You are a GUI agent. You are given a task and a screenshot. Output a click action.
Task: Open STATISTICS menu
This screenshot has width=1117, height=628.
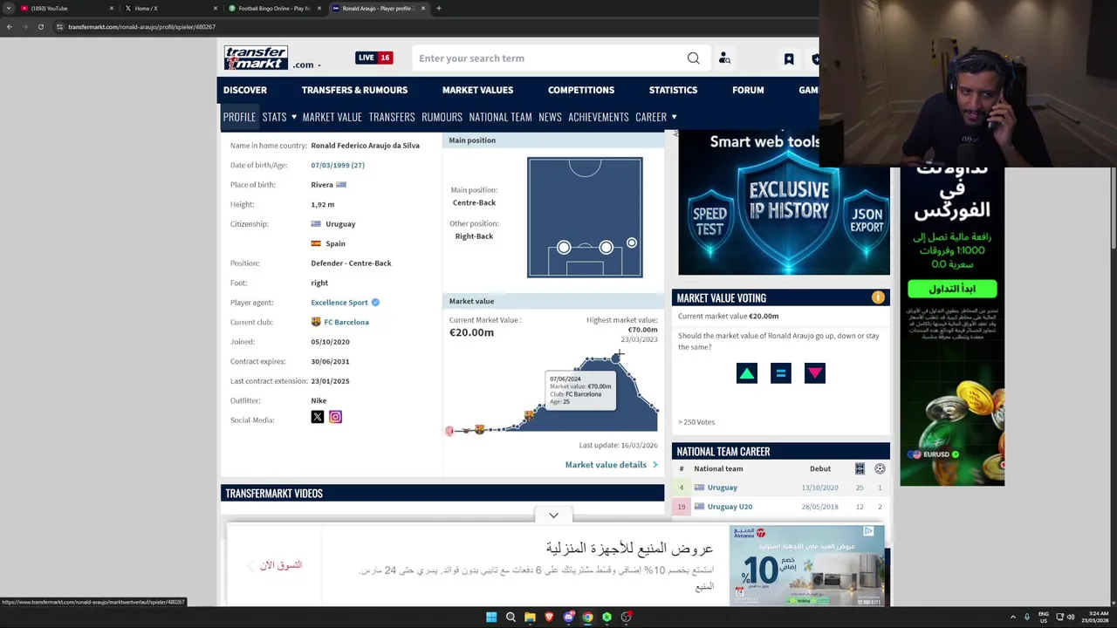tap(673, 90)
